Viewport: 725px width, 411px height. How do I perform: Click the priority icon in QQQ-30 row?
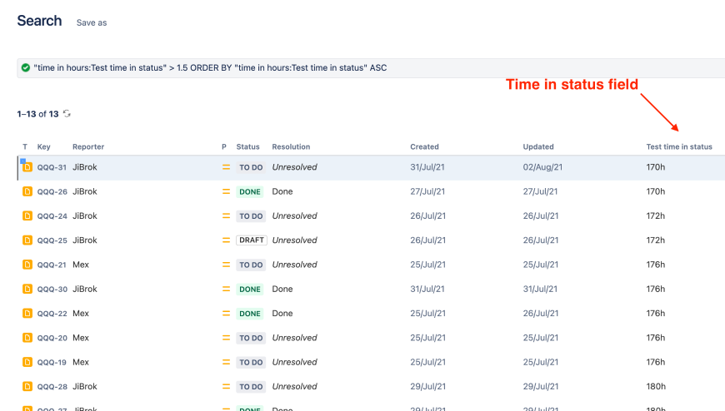(225, 290)
